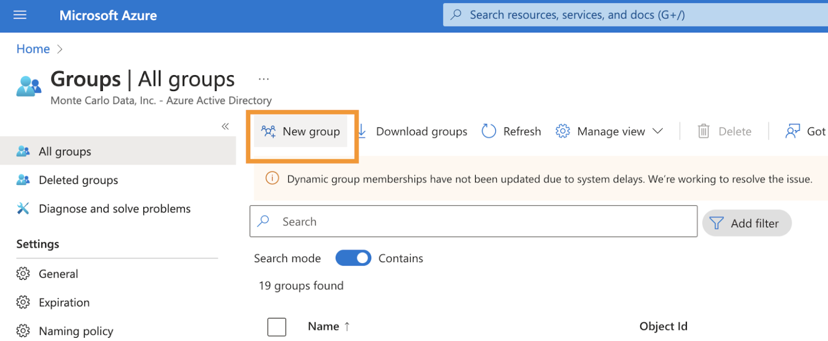Click the funnel icon in Add filter

[717, 223]
